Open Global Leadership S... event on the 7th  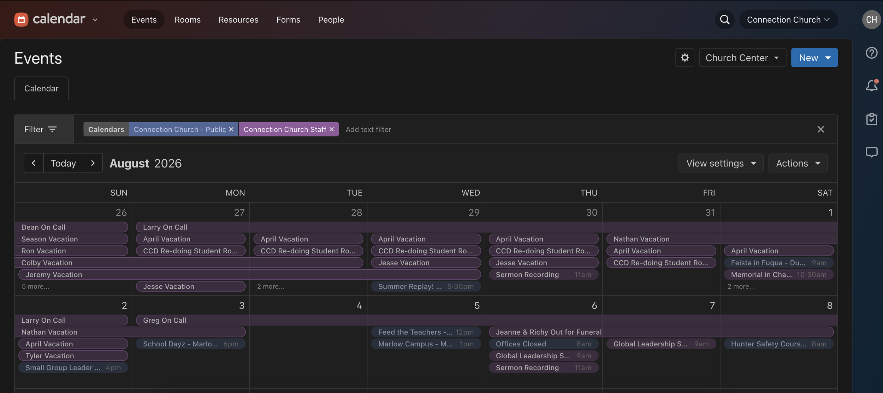pos(661,344)
